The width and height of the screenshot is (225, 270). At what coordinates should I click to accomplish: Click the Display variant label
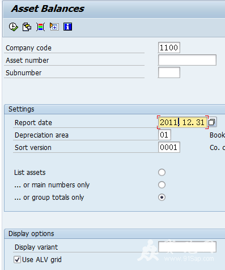[x=36, y=247]
